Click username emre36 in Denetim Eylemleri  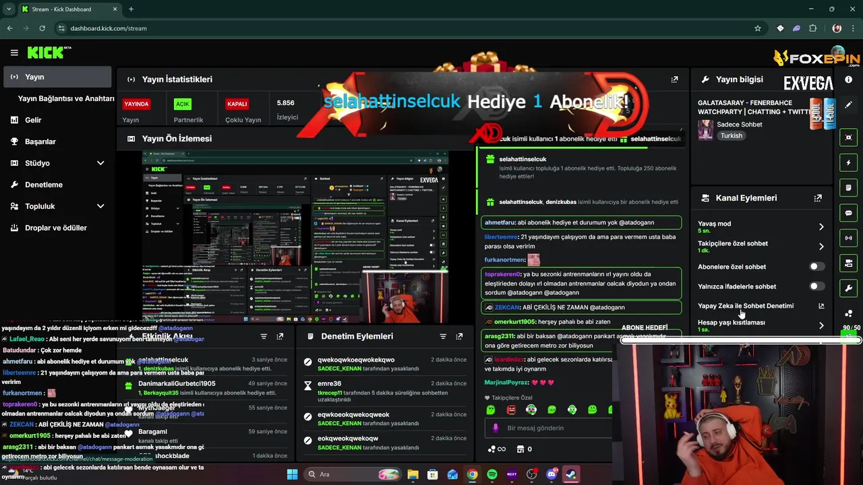[x=330, y=384]
